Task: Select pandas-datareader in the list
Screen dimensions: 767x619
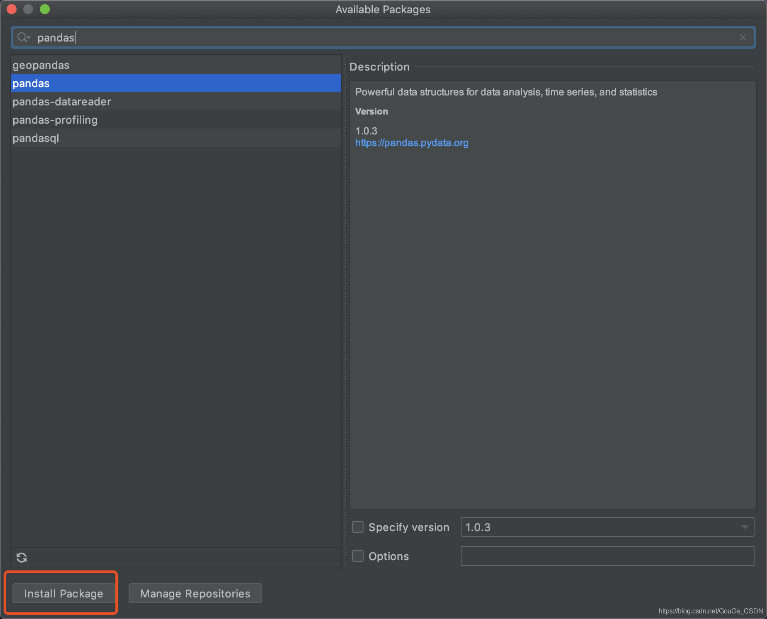Action: [x=176, y=102]
